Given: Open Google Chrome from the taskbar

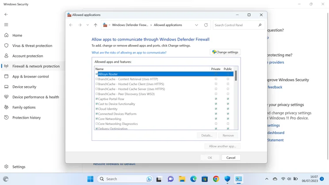Looking at the screenshot, I should click(216, 179).
